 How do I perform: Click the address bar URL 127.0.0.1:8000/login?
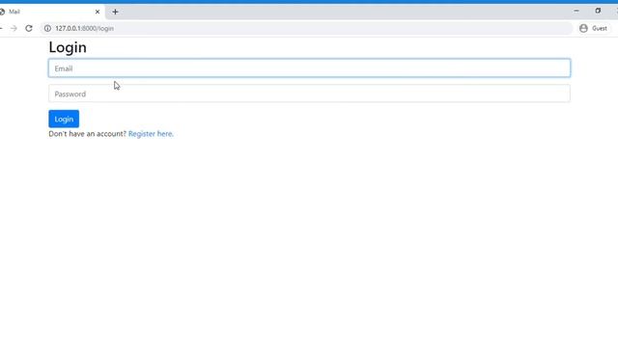pyautogui.click(x=84, y=28)
